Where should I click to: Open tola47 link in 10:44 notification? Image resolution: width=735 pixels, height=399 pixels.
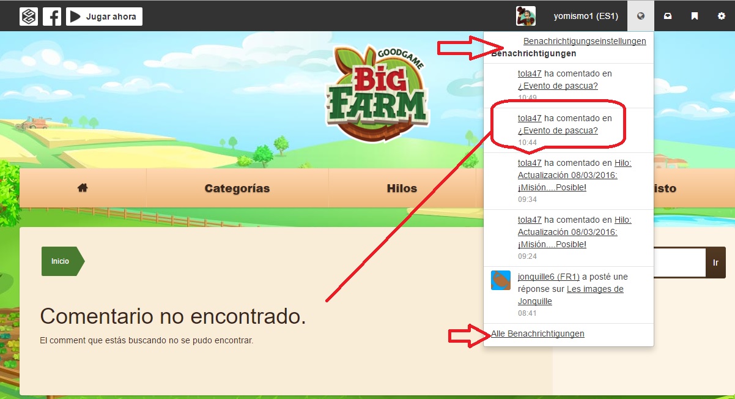530,118
